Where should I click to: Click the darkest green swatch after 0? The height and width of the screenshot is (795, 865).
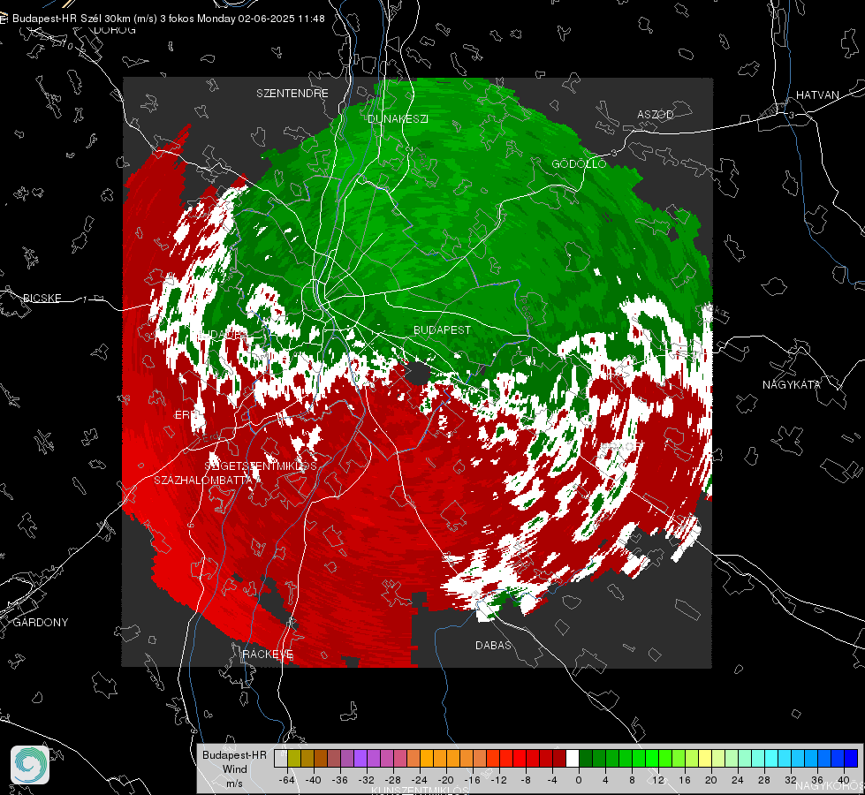pos(586,759)
